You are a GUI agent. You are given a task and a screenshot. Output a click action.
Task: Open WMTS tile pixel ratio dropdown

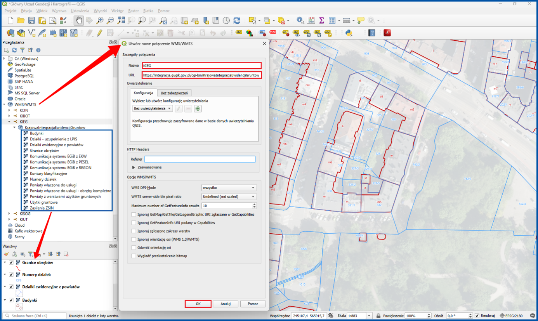(x=229, y=197)
